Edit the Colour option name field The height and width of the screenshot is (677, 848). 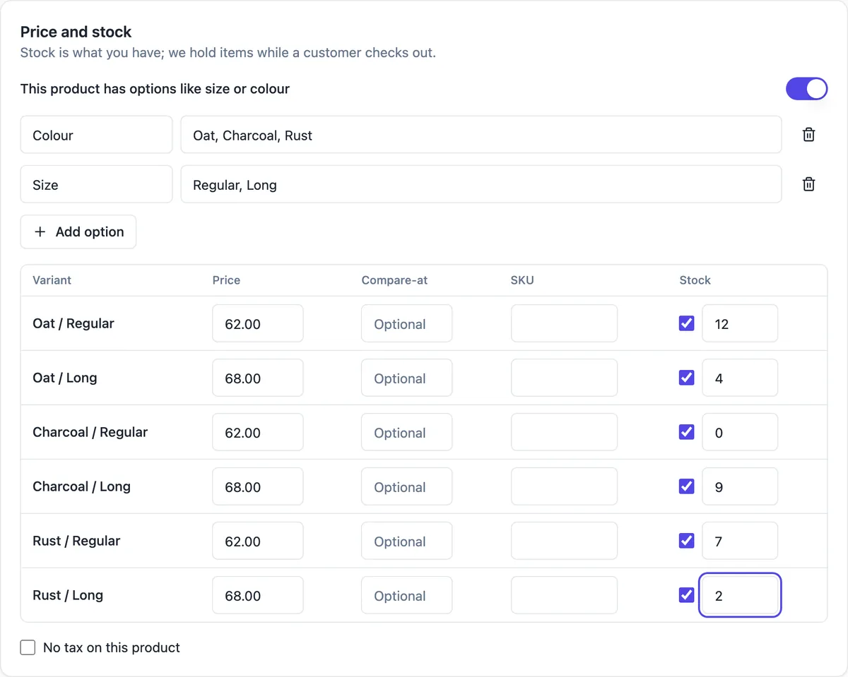coord(96,135)
